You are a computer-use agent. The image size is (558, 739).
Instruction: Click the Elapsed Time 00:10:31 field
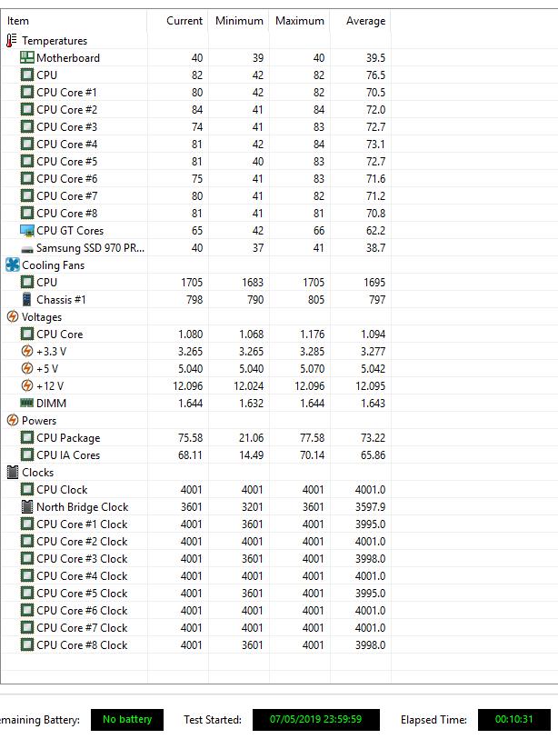coord(513,720)
